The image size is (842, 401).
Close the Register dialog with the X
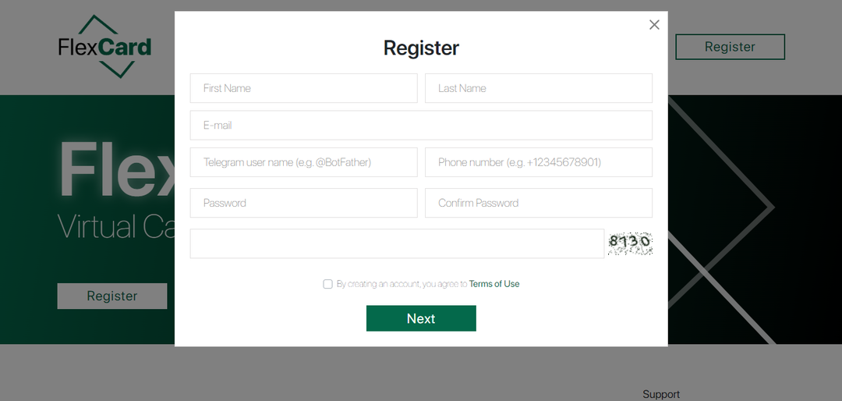(x=654, y=25)
